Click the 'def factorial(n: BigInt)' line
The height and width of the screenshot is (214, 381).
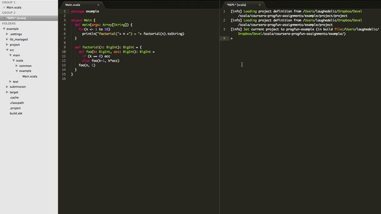tap(108, 48)
